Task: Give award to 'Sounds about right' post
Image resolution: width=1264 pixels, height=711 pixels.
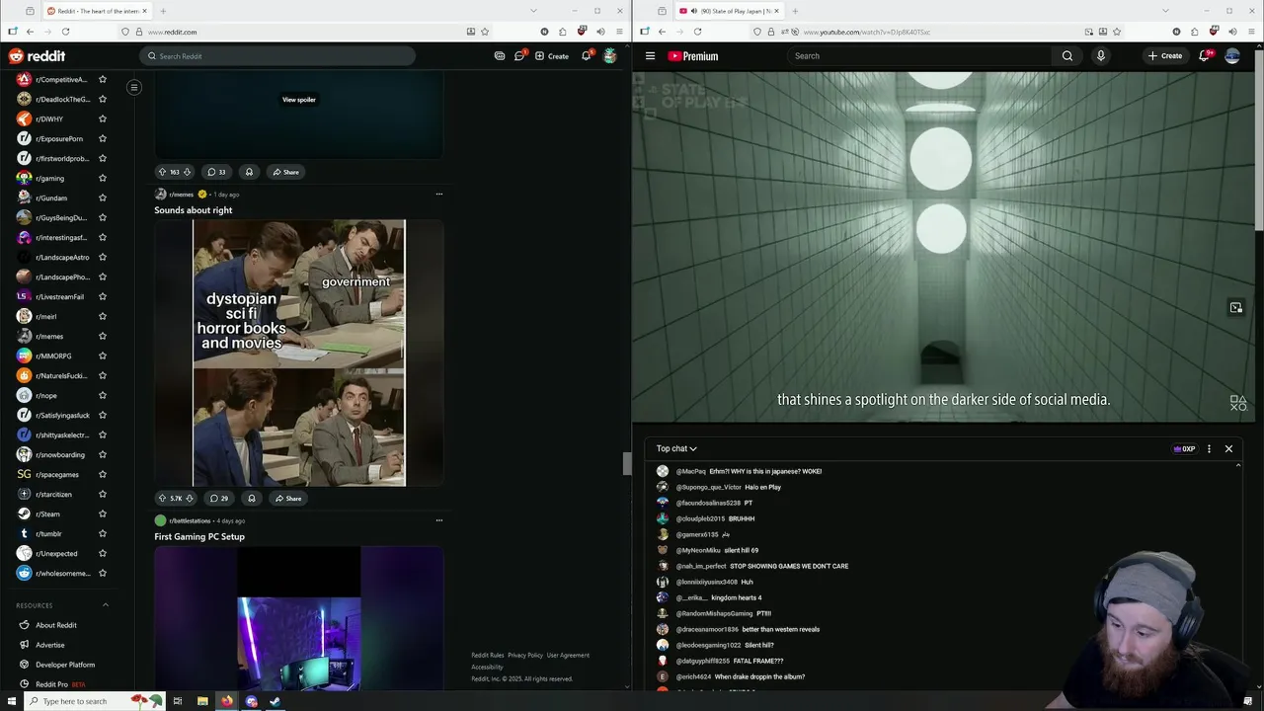Action: tap(252, 499)
